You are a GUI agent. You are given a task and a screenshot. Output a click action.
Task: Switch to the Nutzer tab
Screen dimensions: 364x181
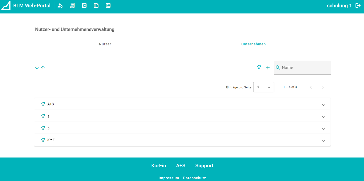(x=105, y=44)
